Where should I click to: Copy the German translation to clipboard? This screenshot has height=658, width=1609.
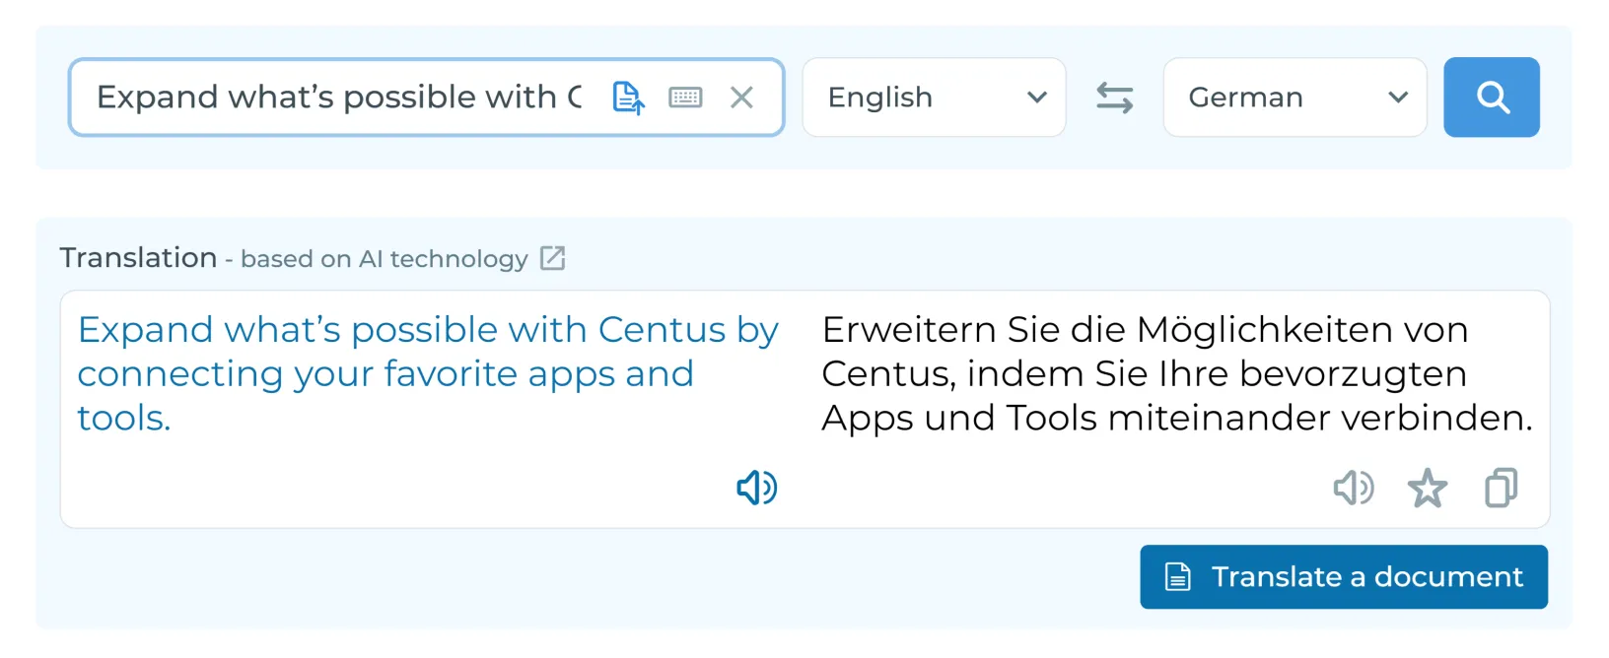[1501, 488]
